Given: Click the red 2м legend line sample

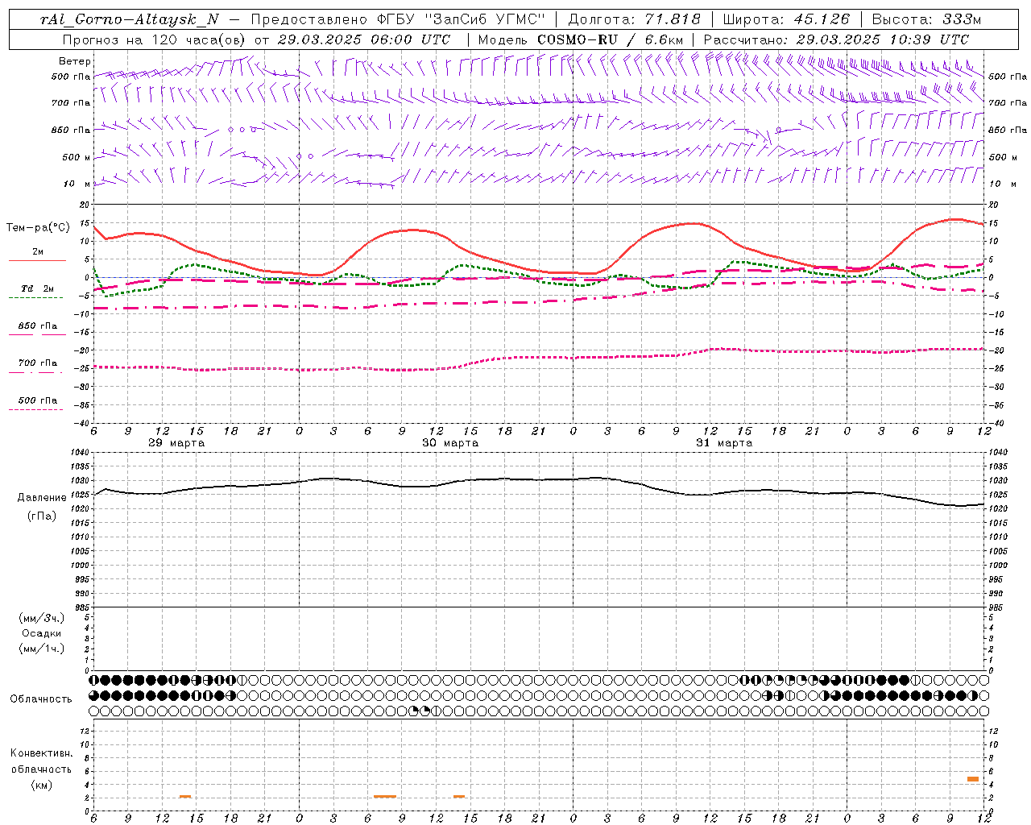Looking at the screenshot, I should pyautogui.click(x=37, y=260).
